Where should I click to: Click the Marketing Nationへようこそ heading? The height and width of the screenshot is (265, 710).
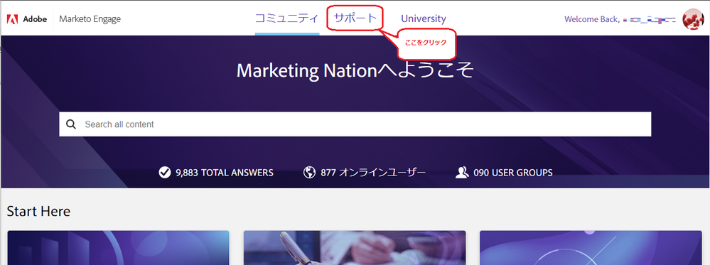(355, 70)
